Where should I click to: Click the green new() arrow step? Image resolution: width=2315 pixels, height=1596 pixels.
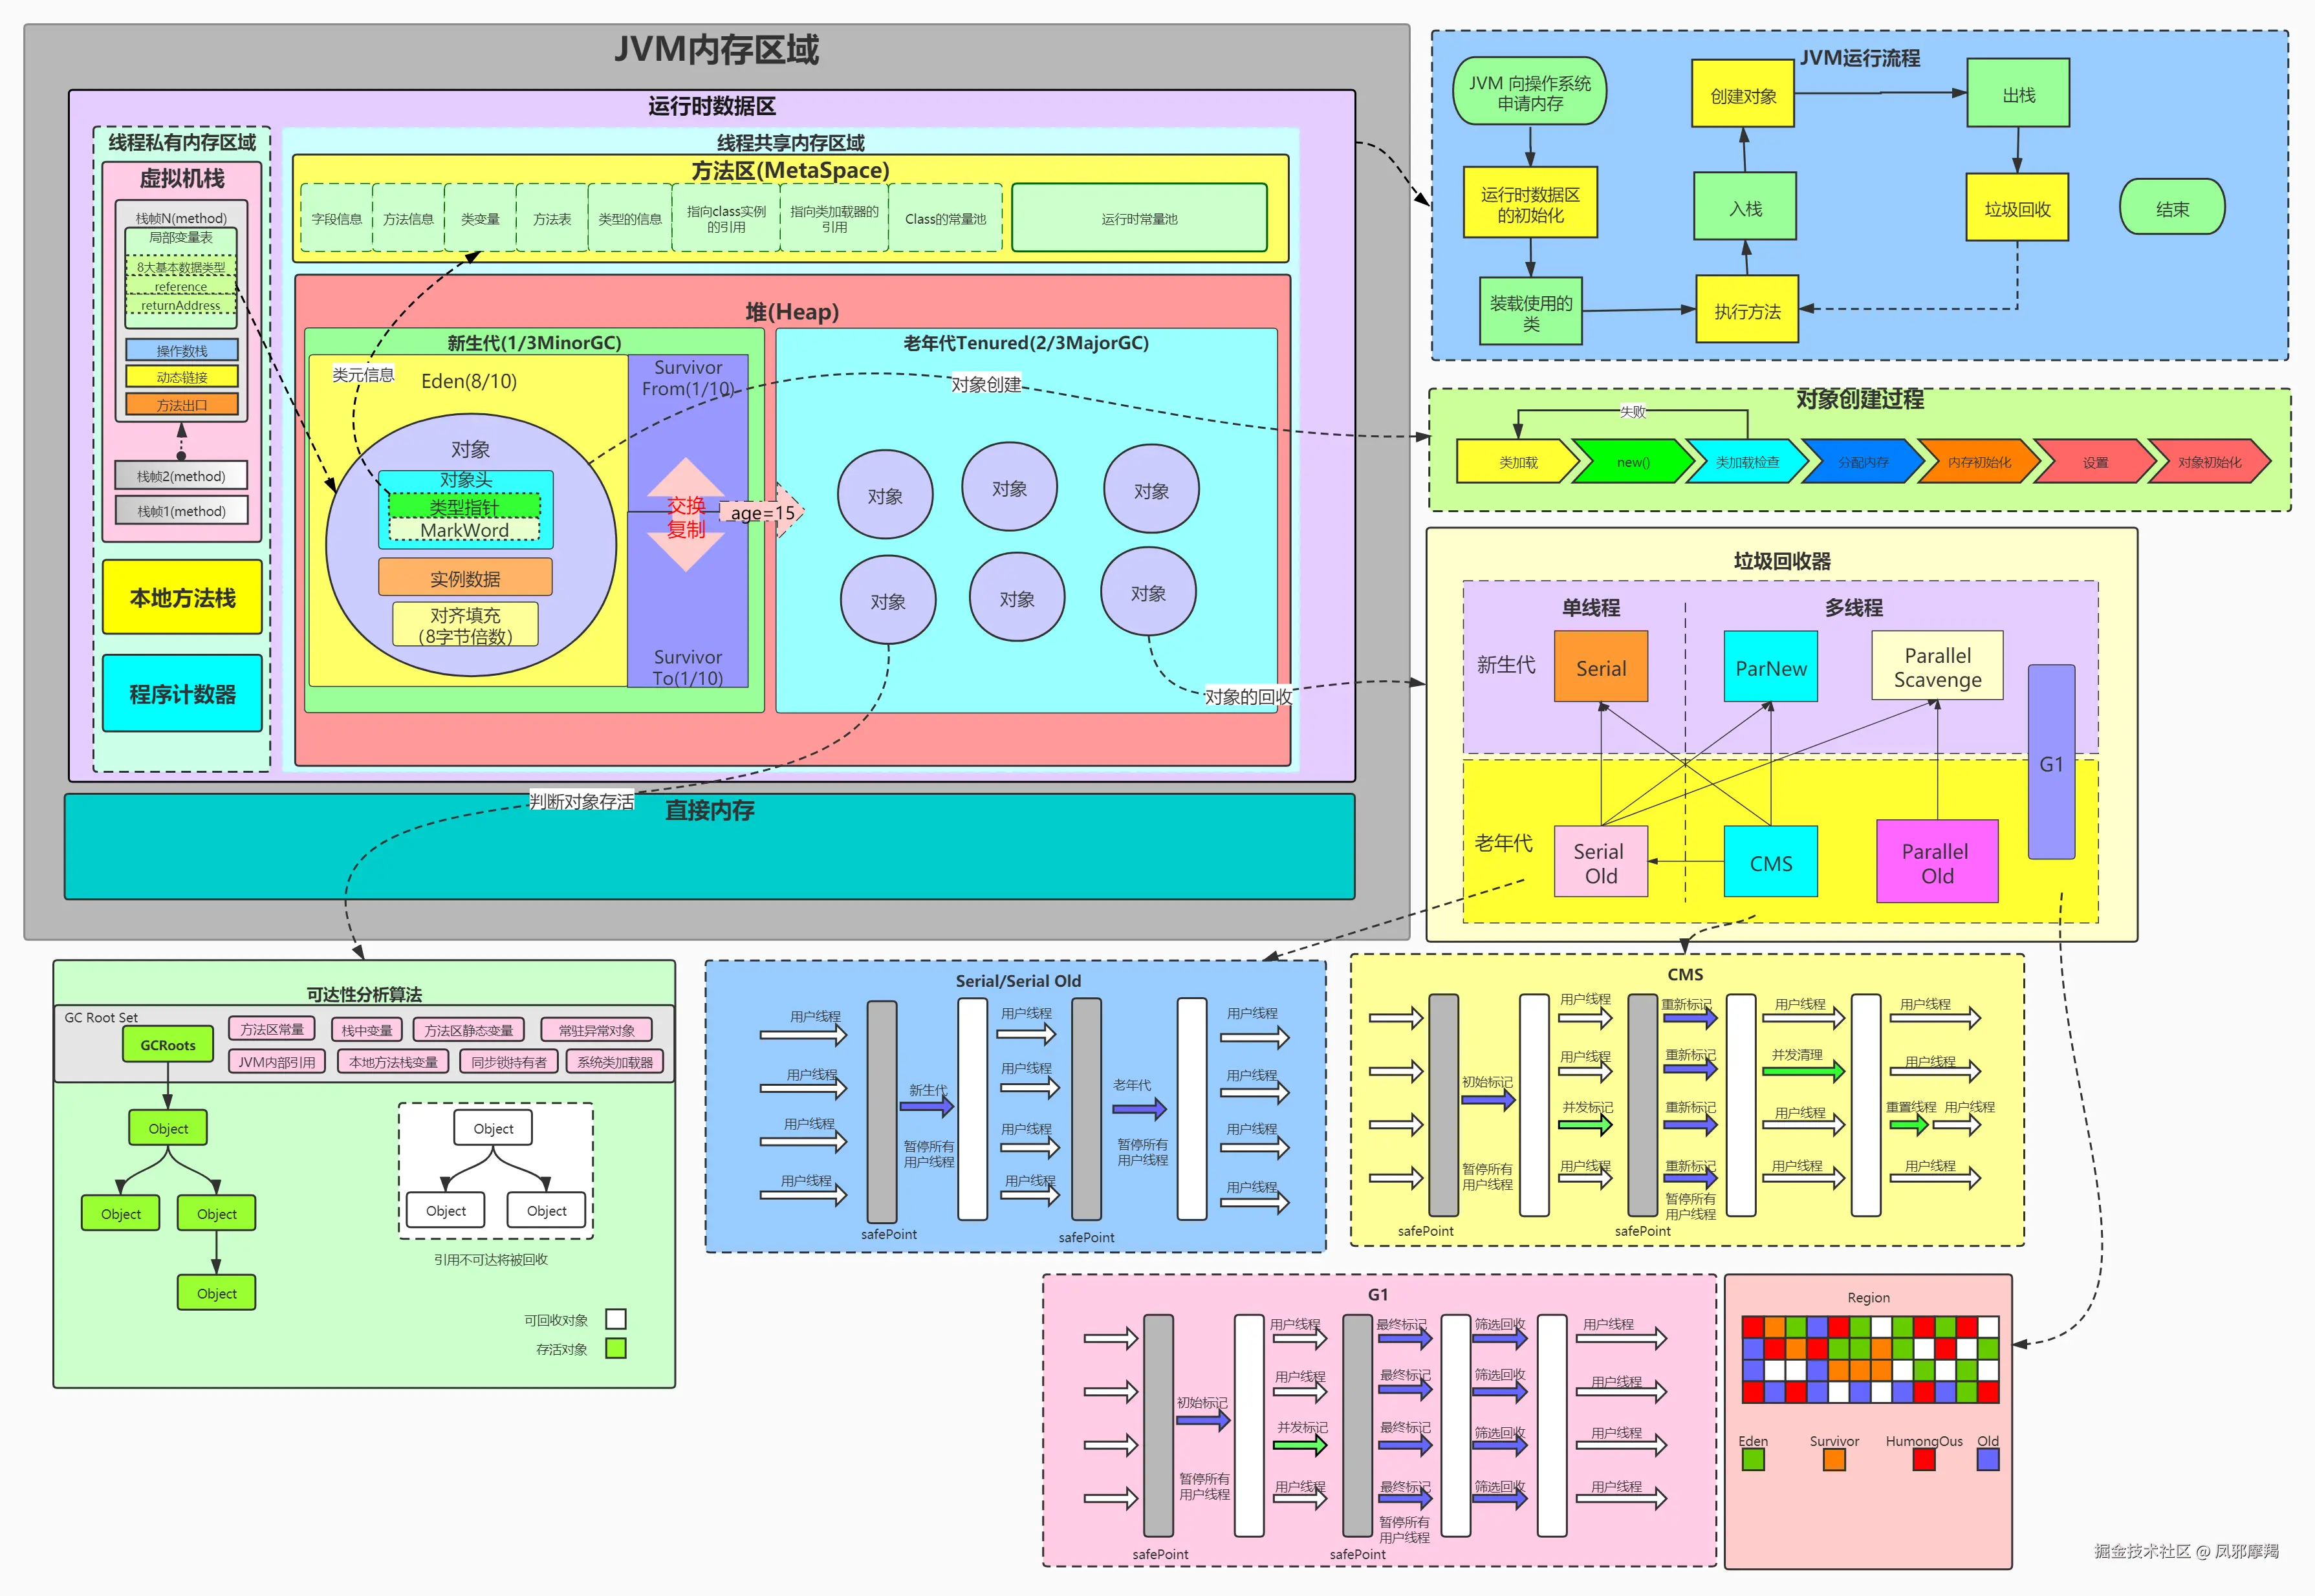(x=1633, y=462)
